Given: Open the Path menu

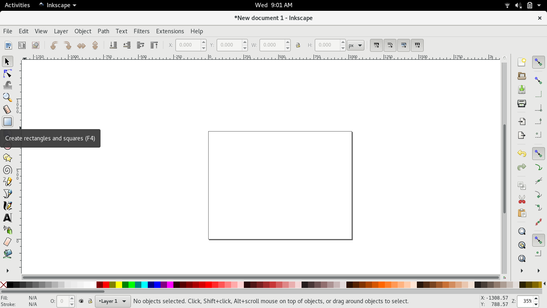Looking at the screenshot, I should click(x=103, y=31).
